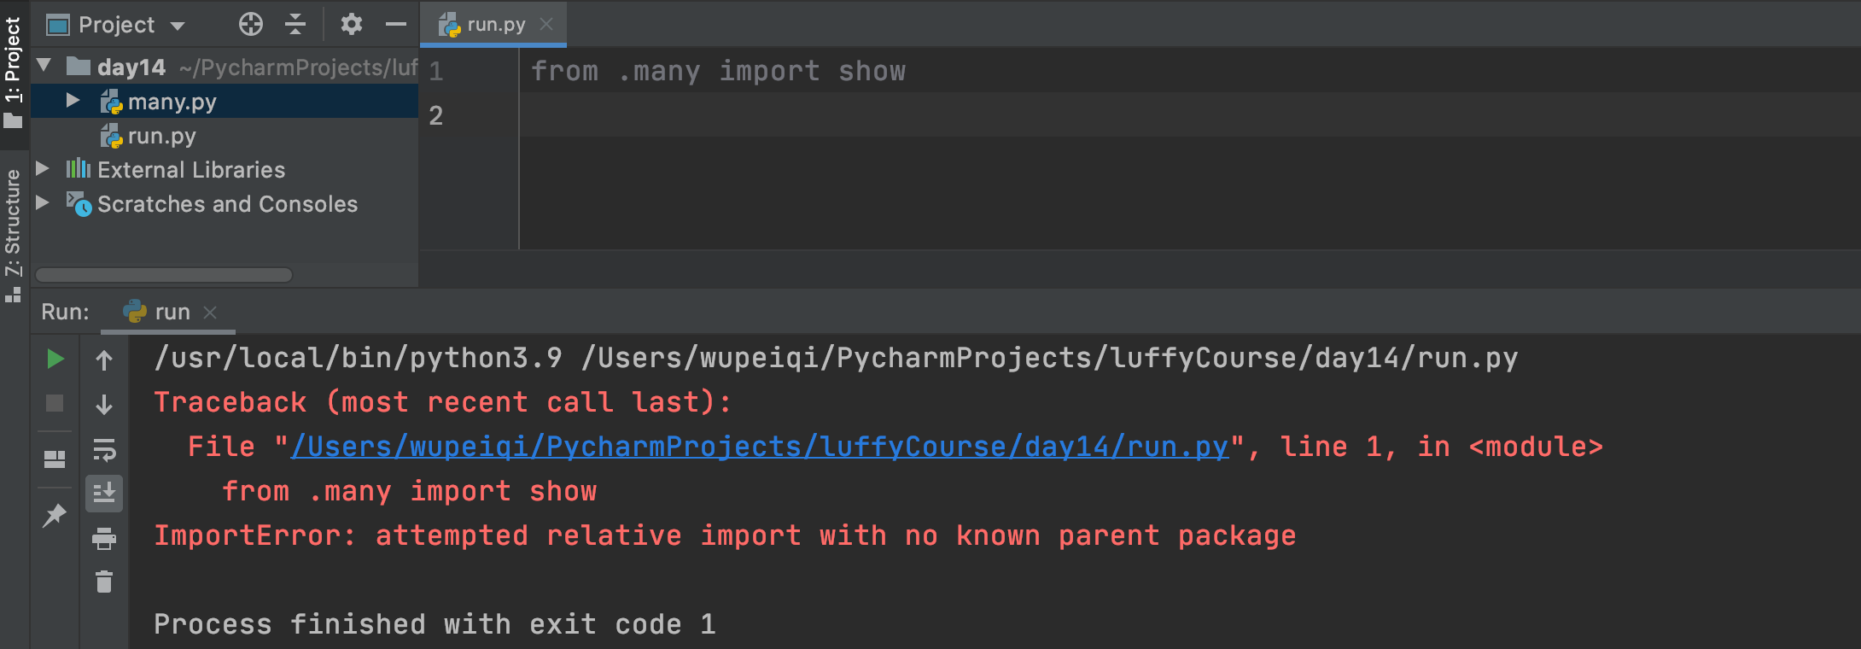Click the Collapse All icon in Project panel

295,24
